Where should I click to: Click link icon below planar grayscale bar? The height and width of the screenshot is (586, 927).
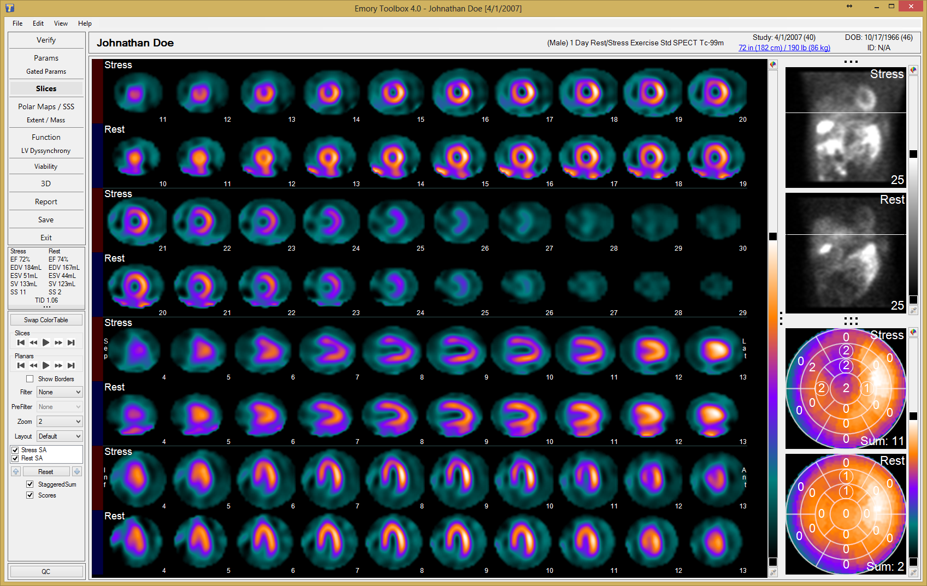(913, 310)
